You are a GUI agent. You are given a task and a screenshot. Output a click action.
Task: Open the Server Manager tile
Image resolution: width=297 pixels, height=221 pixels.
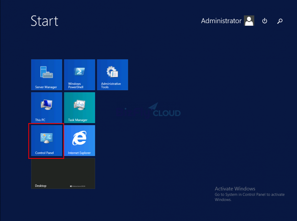46,75
